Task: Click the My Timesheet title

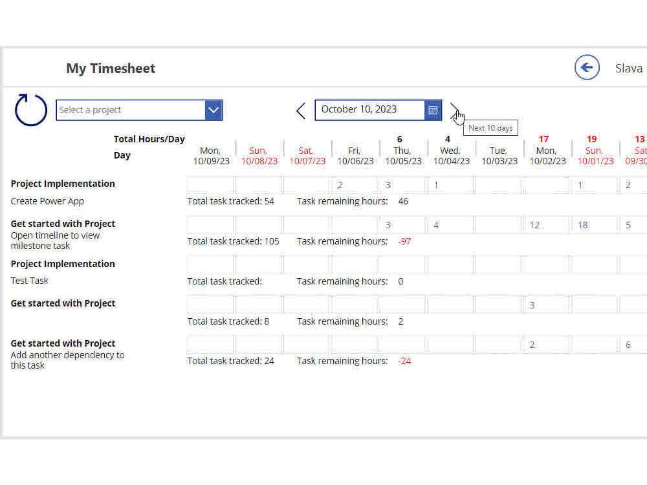Action: pos(110,68)
